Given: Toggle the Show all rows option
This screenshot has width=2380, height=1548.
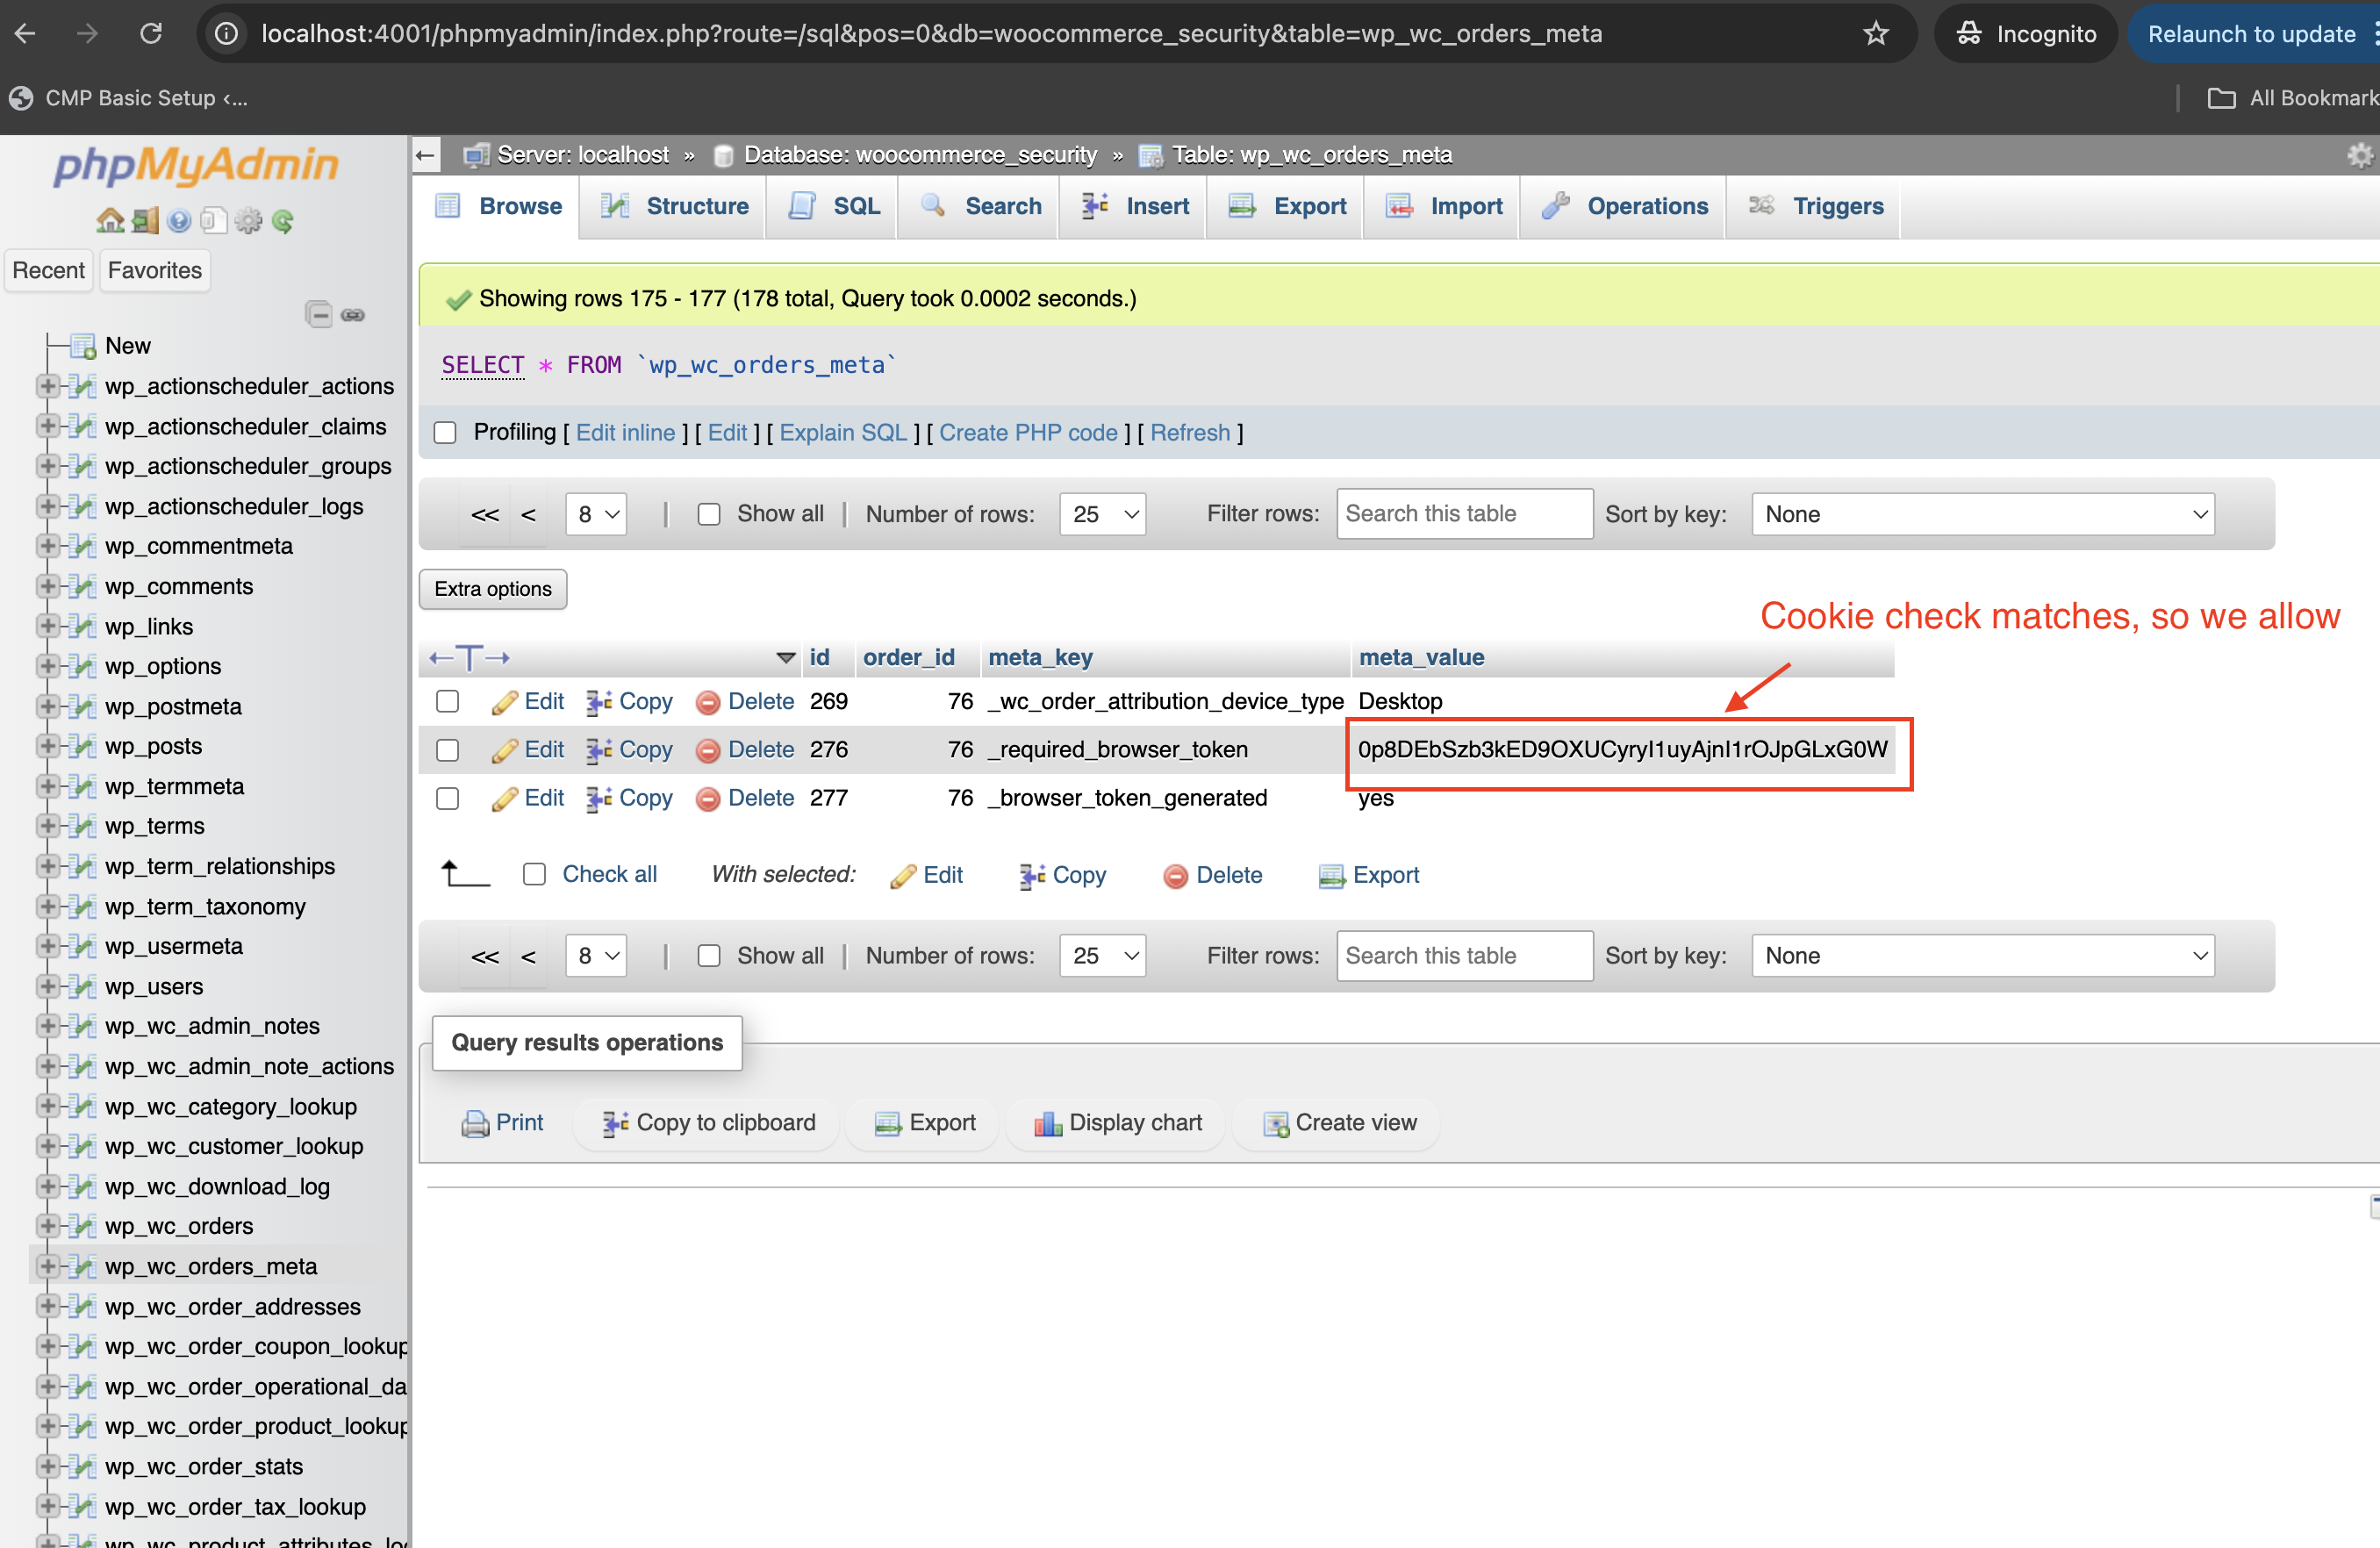Looking at the screenshot, I should click(709, 513).
